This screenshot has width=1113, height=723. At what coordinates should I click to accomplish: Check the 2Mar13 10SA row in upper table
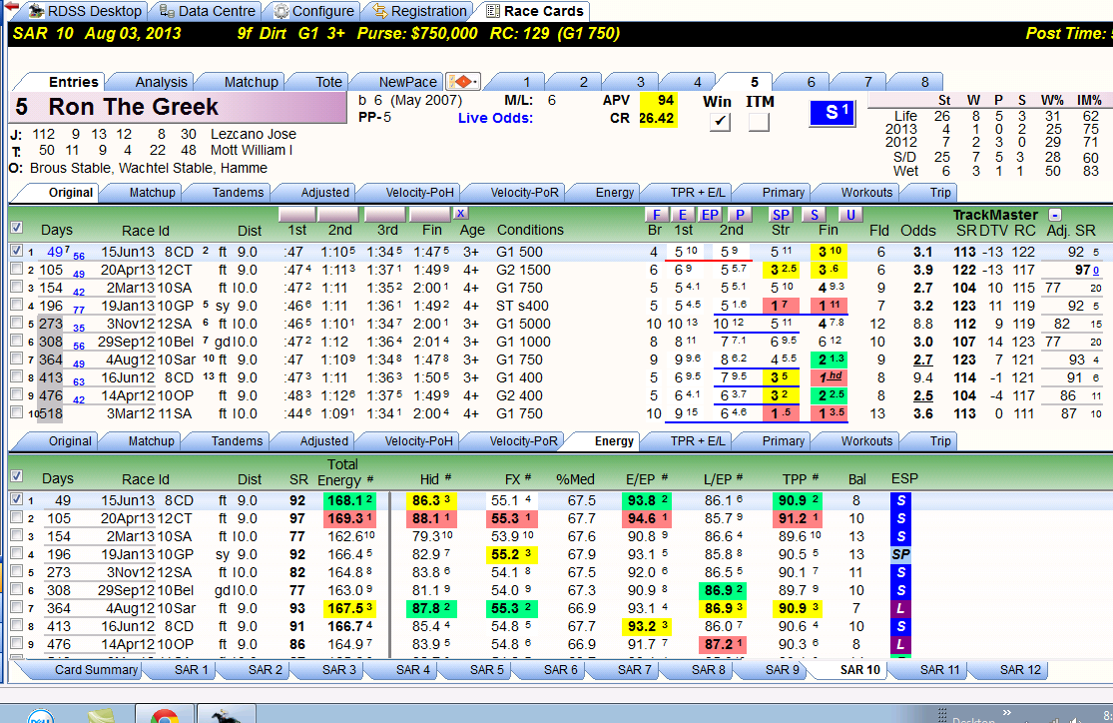(x=16, y=288)
